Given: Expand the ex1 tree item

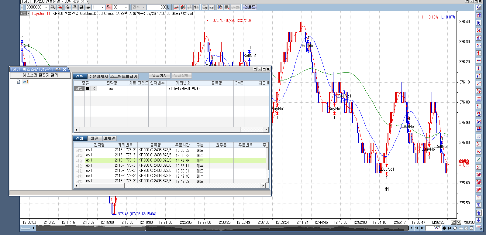Looking at the screenshot, I should pyautogui.click(x=25, y=82).
